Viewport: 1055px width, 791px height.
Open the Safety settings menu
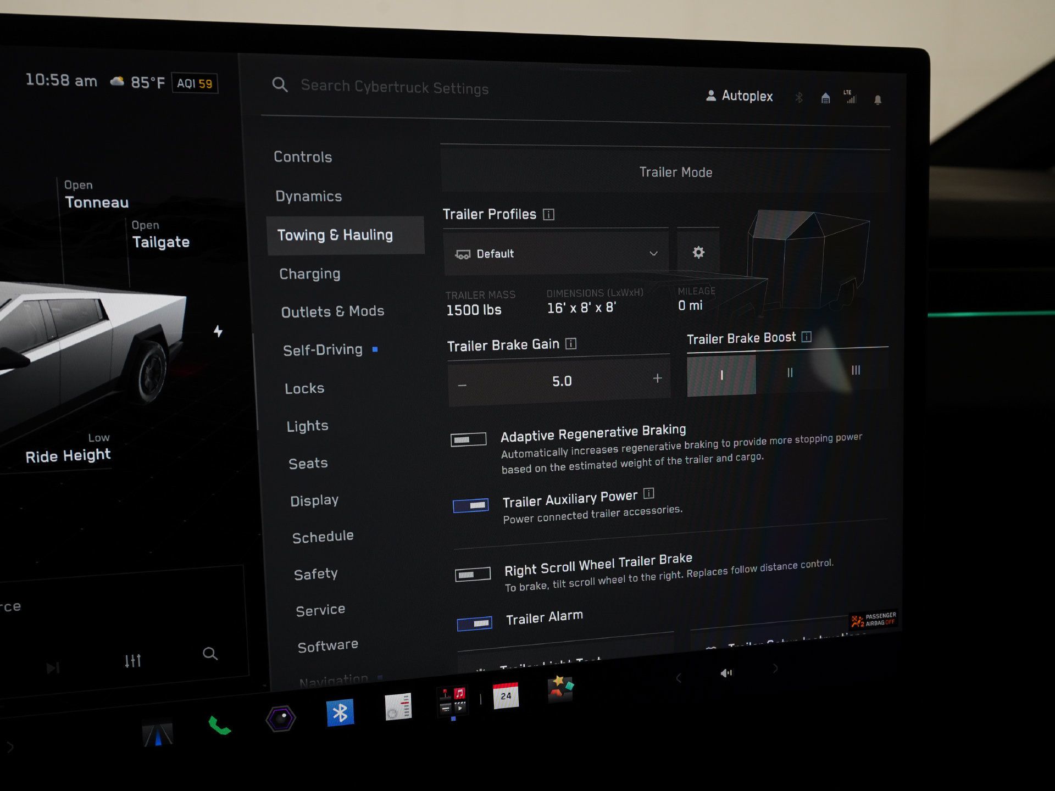point(316,574)
